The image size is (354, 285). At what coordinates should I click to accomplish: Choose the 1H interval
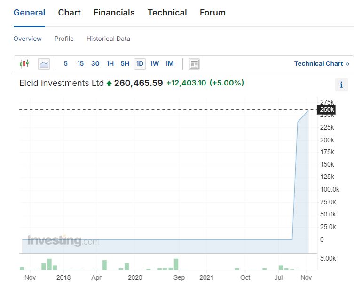110,63
